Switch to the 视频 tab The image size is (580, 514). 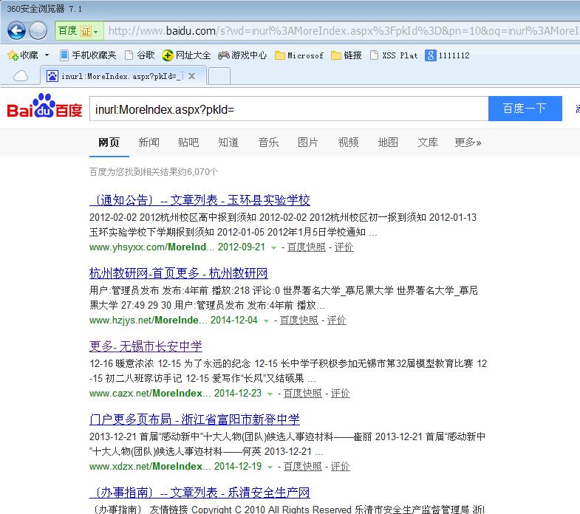coord(348,143)
